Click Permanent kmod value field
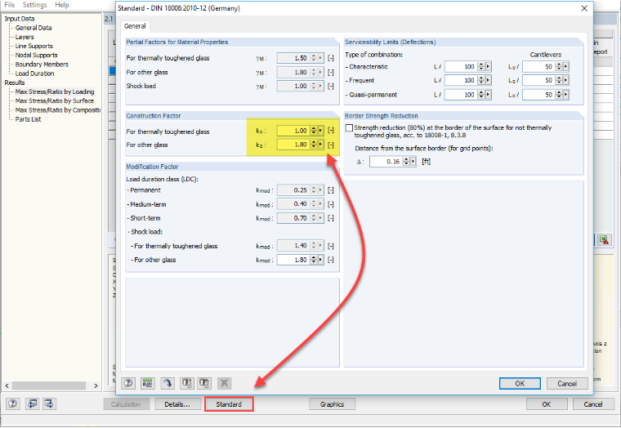Viewport: 621px width, 428px height. pyautogui.click(x=293, y=190)
